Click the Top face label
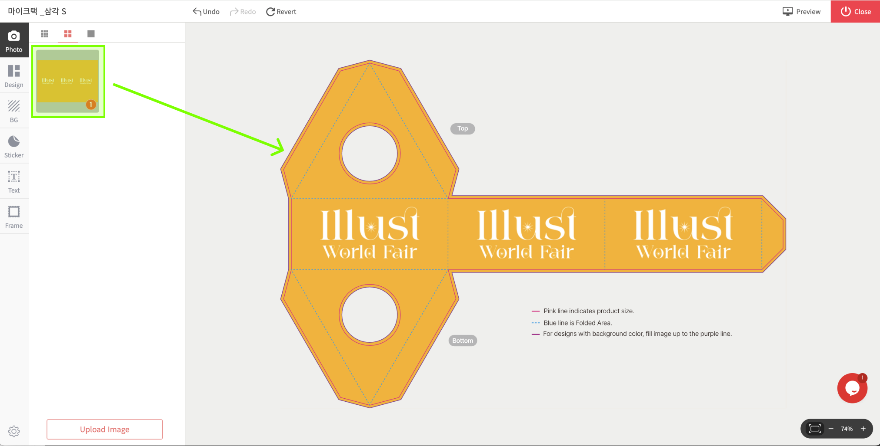 (463, 129)
